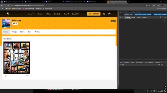Open the Support external link
This screenshot has height=93, width=167.
[75, 14]
